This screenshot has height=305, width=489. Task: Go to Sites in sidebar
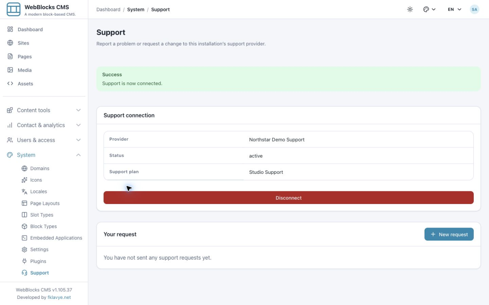(x=44, y=43)
